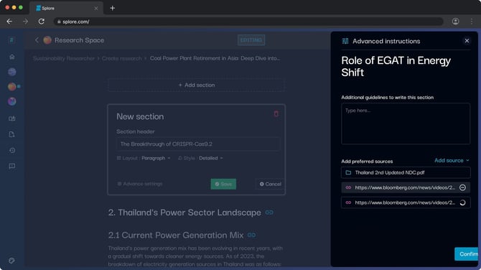Open the documents icon in sidebar
Screen dimensions: 481x270
(x=12, y=134)
